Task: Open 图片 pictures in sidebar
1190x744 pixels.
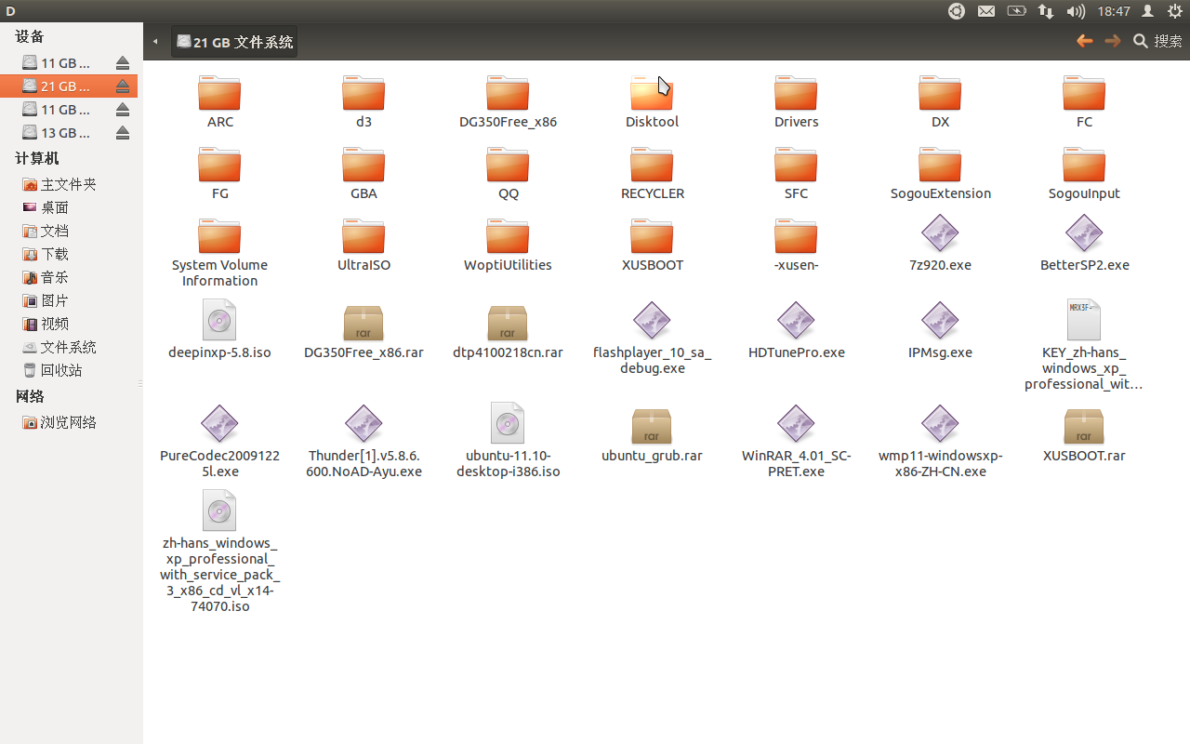Action: [x=69, y=300]
